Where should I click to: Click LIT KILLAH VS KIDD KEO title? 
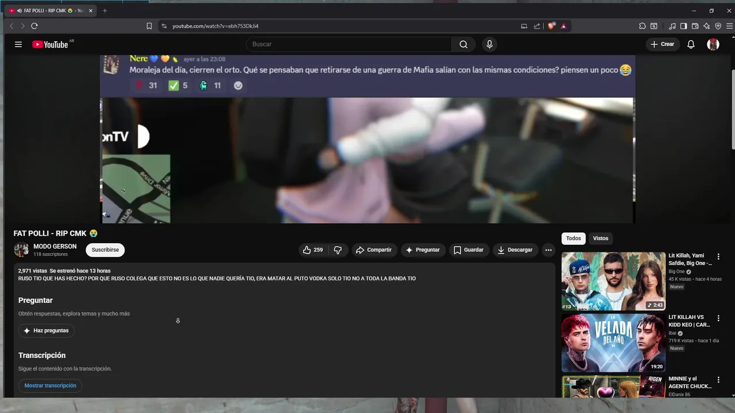[689, 321]
